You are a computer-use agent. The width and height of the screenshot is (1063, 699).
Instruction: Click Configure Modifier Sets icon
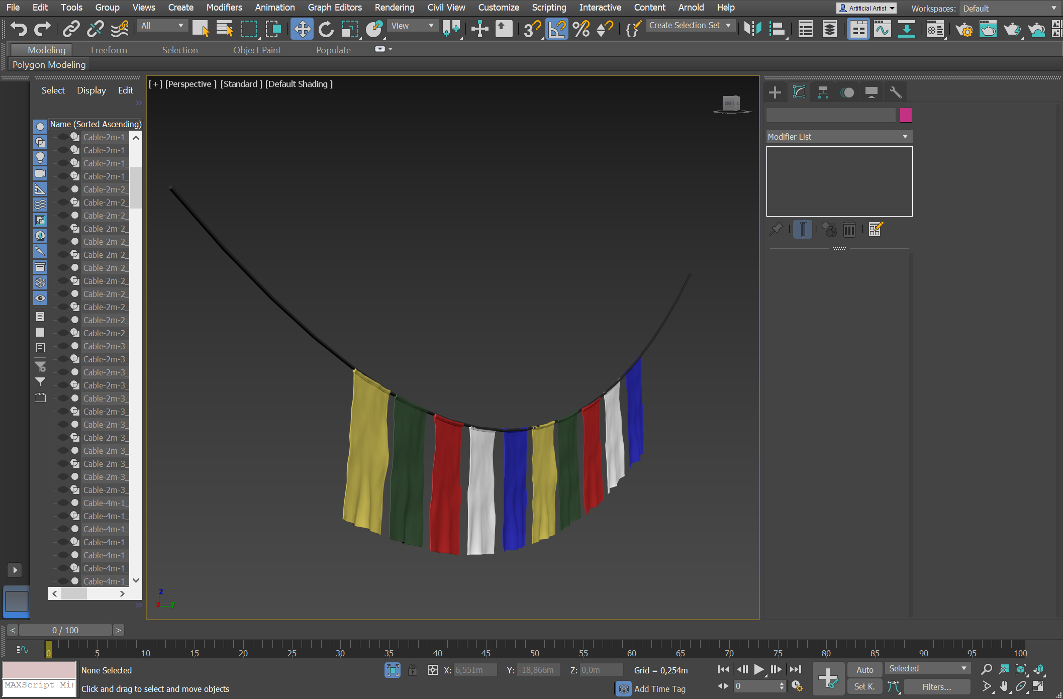876,229
